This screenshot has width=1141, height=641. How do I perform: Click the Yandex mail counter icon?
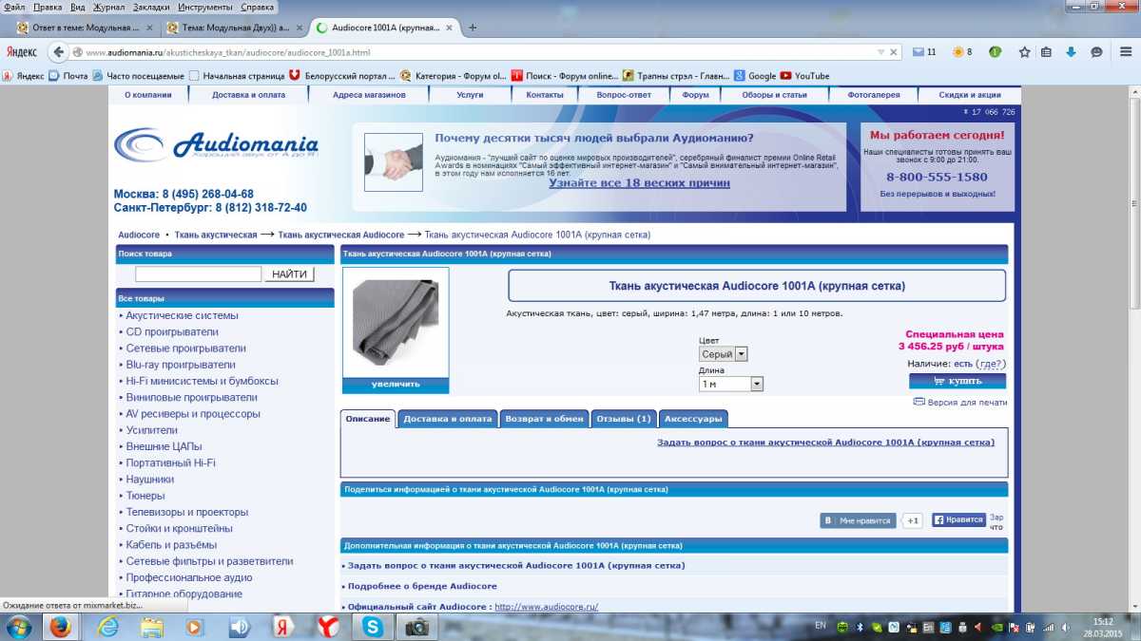coord(923,52)
